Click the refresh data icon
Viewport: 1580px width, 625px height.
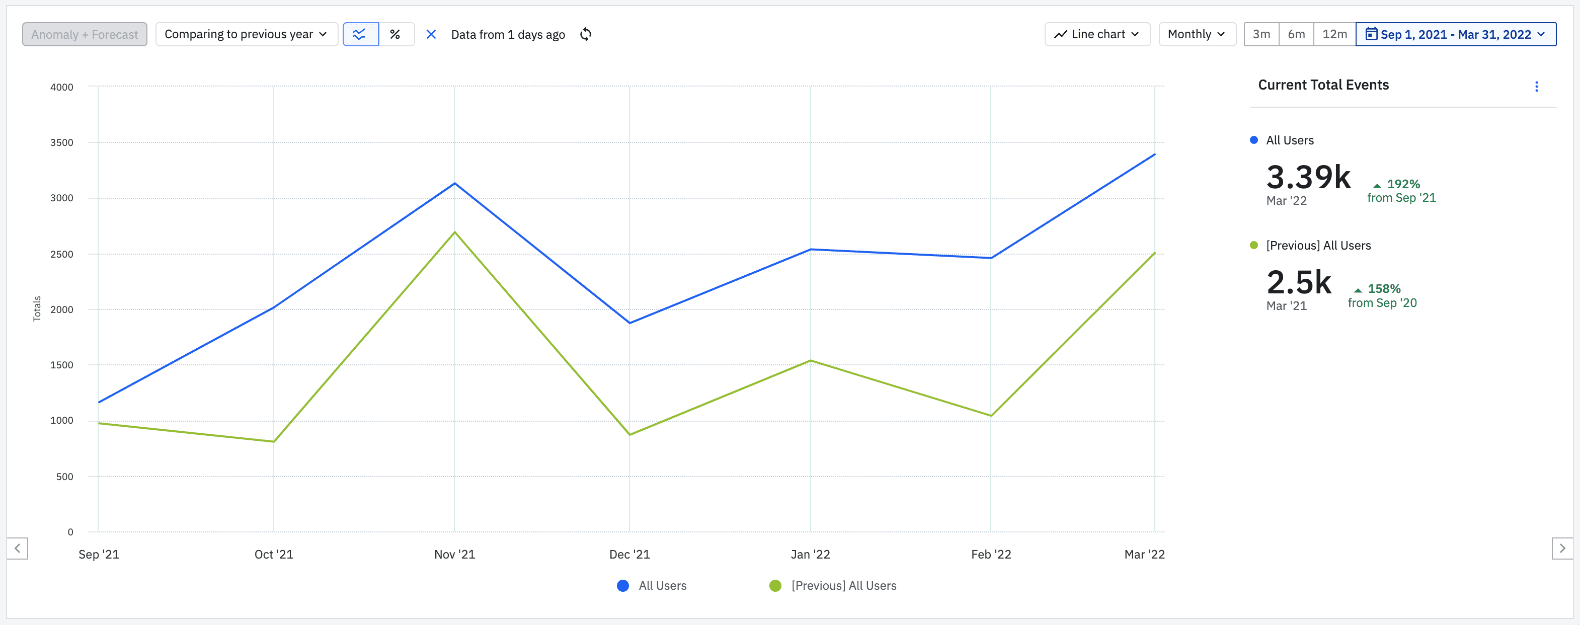[585, 34]
